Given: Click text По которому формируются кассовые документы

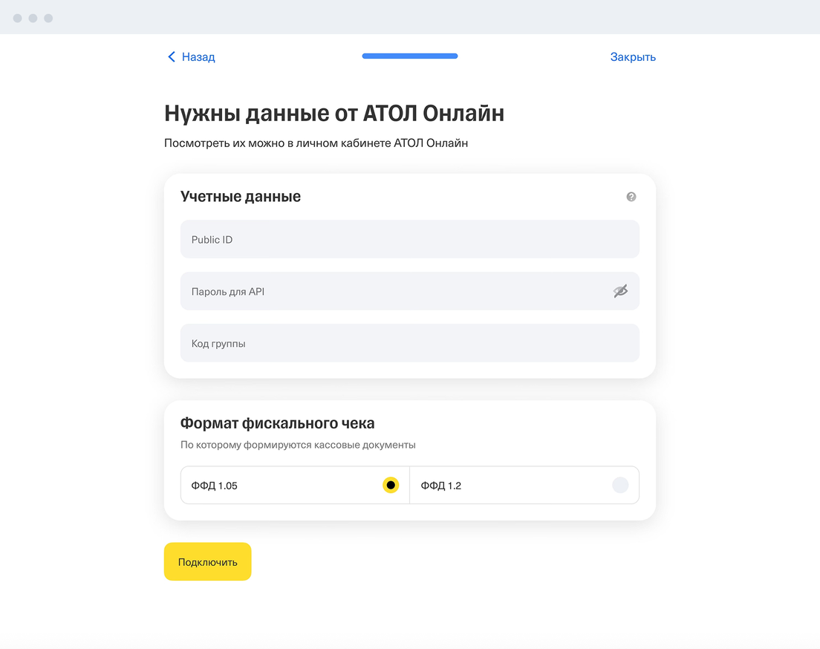Looking at the screenshot, I should pyautogui.click(x=298, y=445).
